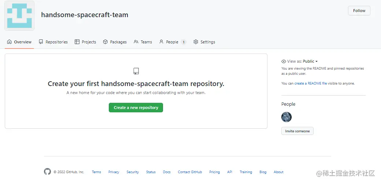Screen dimensions: 381x183
Task: Open organization Settings tab
Action: (x=204, y=42)
